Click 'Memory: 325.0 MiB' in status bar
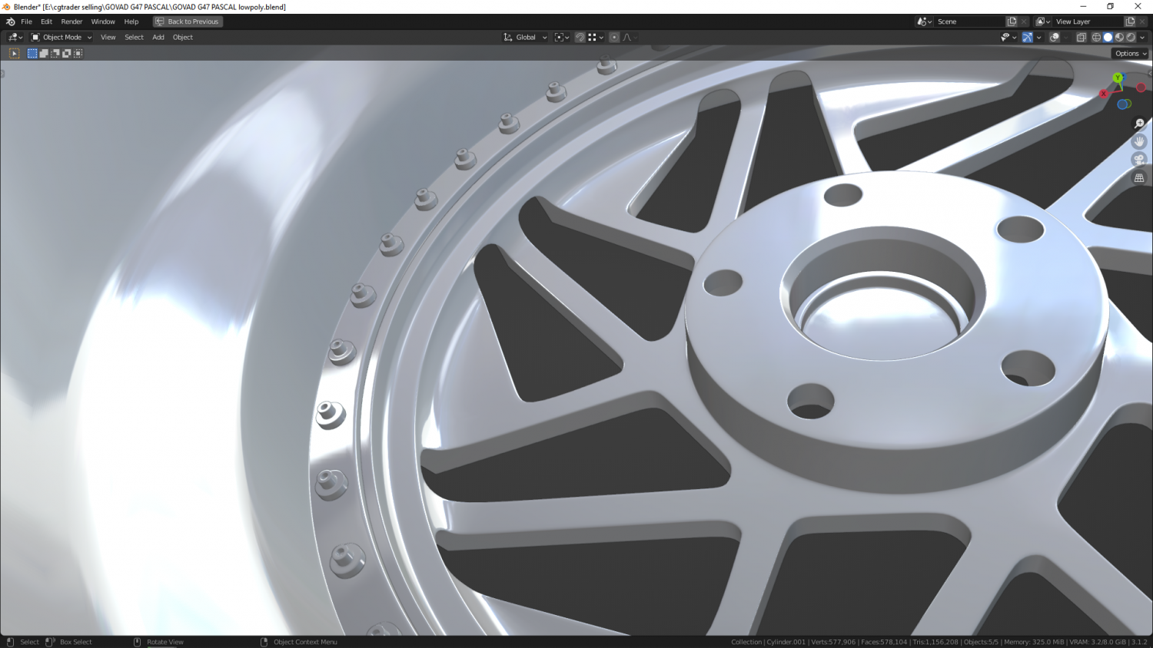This screenshot has width=1153, height=648. pos(1034,642)
